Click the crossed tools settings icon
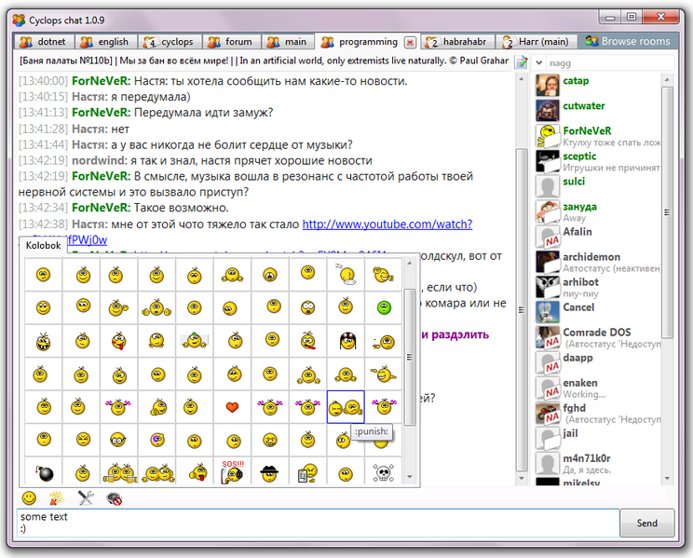 86,498
